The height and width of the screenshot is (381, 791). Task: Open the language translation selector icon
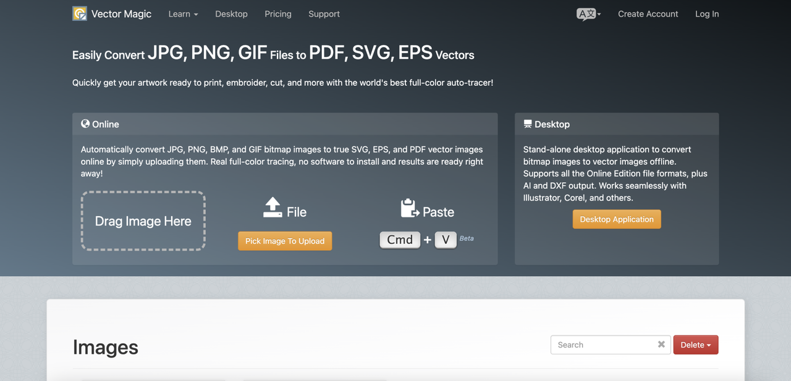coord(588,14)
